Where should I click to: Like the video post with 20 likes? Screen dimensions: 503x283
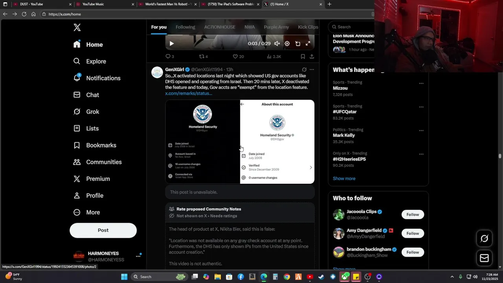238,57
